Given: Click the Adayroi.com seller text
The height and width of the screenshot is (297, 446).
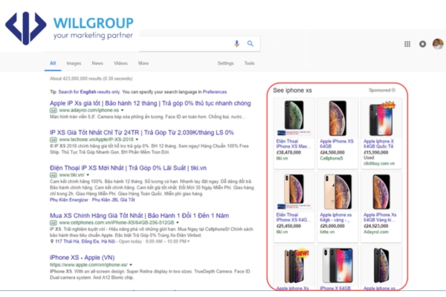Looking at the screenshot, I should [x=375, y=232].
